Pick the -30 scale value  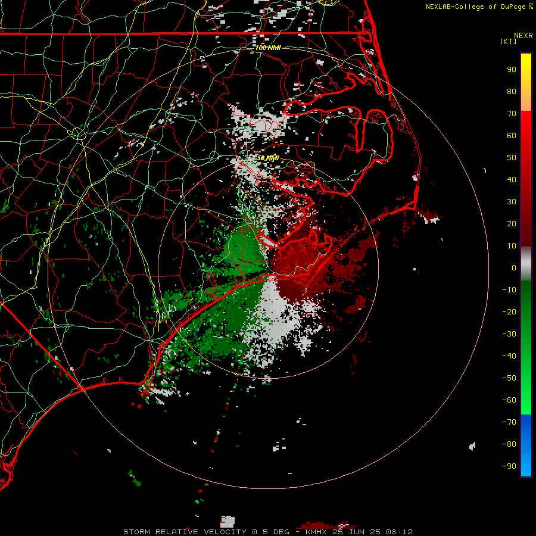[x=509, y=334]
